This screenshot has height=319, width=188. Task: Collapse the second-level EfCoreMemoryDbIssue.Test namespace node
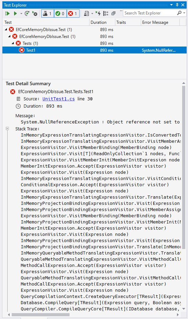[x=9, y=37]
